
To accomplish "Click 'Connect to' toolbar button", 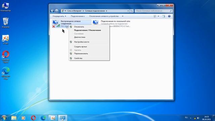I will [78, 16].
